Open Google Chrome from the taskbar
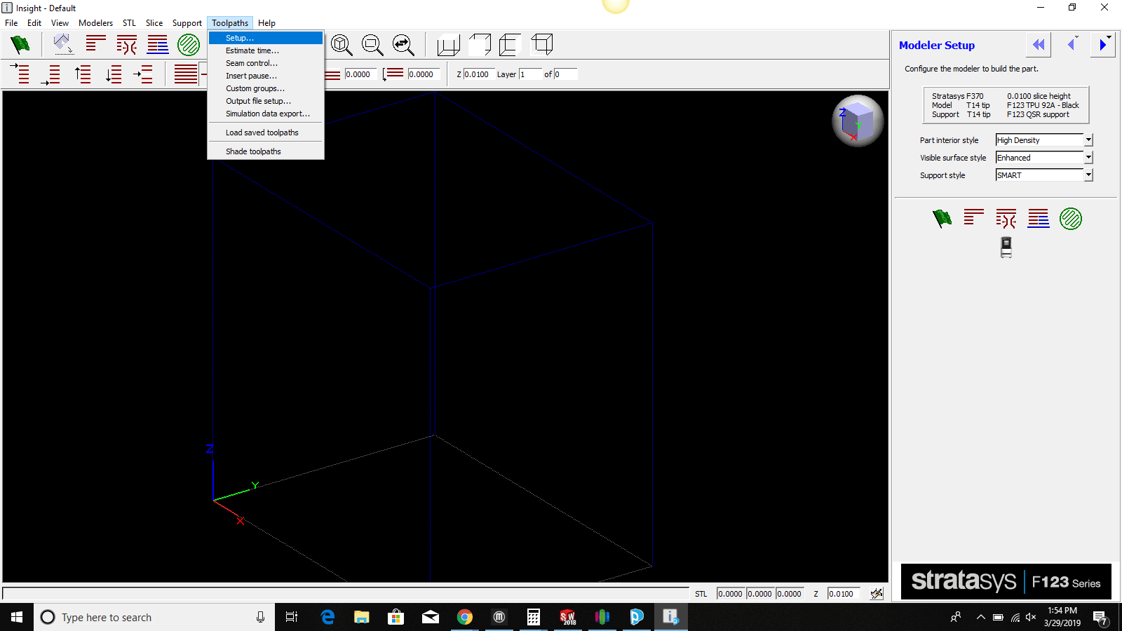Image resolution: width=1122 pixels, height=631 pixels. pos(464,617)
